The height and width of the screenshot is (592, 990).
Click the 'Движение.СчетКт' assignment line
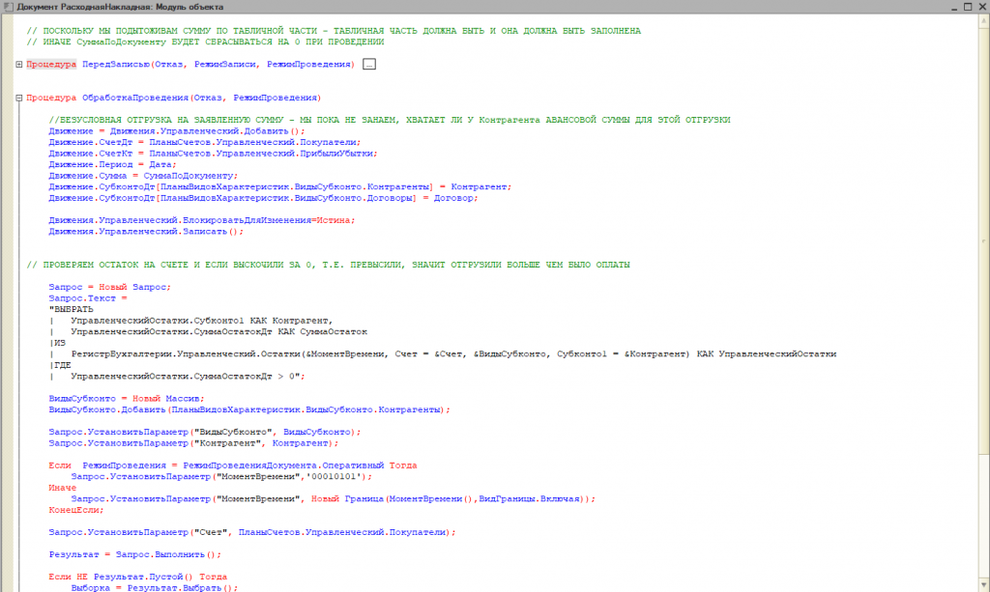(x=213, y=154)
